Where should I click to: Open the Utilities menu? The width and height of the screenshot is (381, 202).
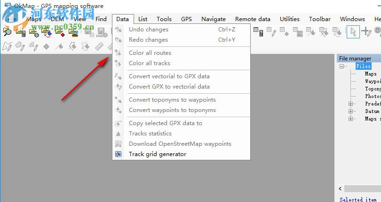pos(290,19)
